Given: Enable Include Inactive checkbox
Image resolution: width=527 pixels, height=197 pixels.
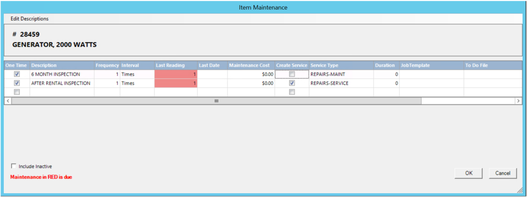Looking at the screenshot, I should (14, 166).
